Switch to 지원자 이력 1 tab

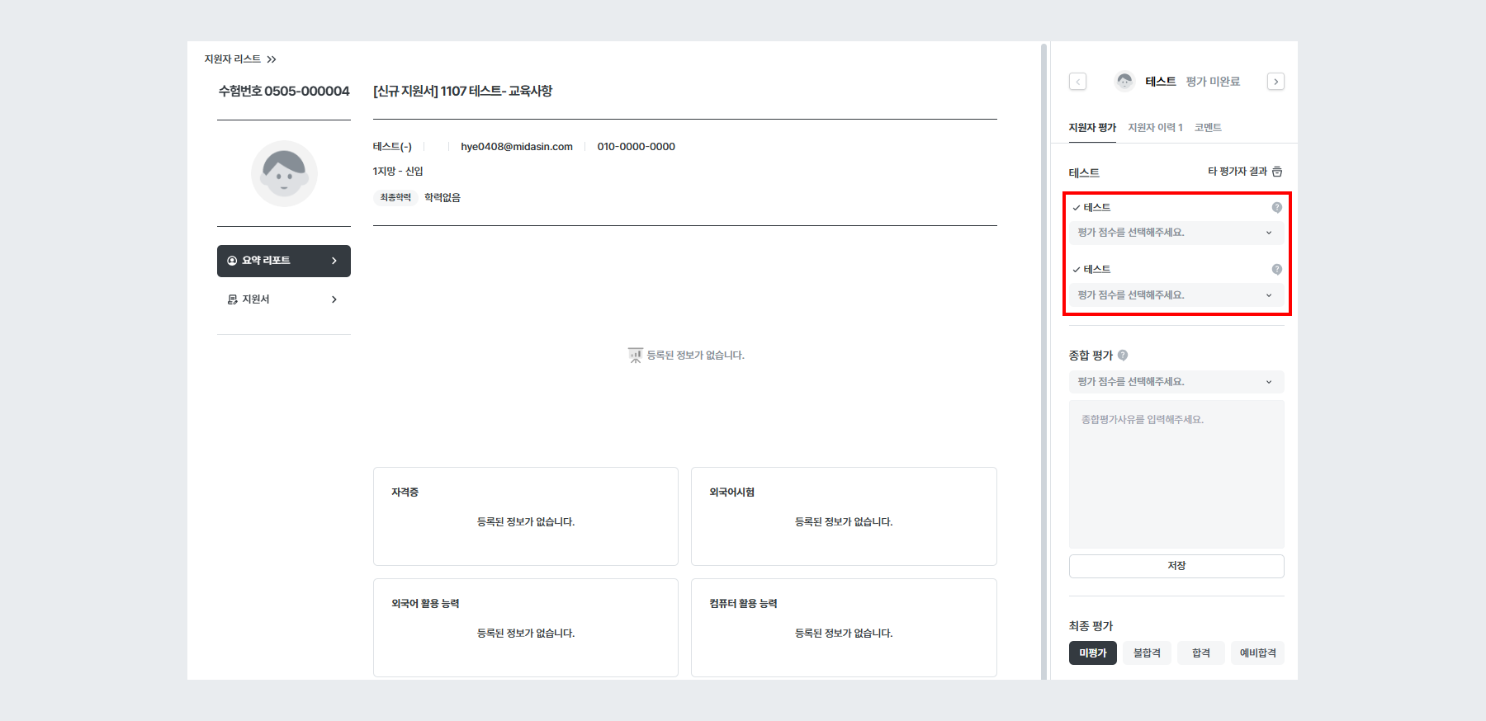(1155, 128)
